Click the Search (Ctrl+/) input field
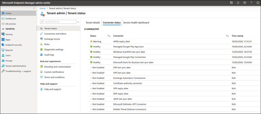261x114 pixels. pyautogui.click(x=58, y=22)
